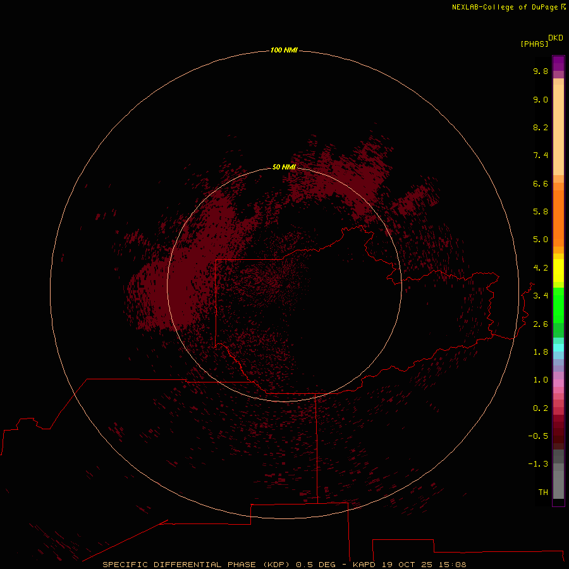Click the [PHAS] legend label
Screen dimensions: 569x569
[x=534, y=44]
